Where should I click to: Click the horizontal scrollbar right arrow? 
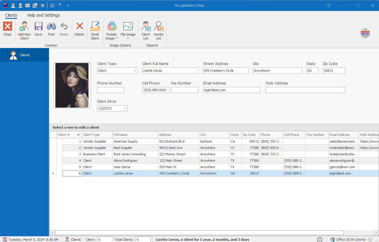coord(376,233)
